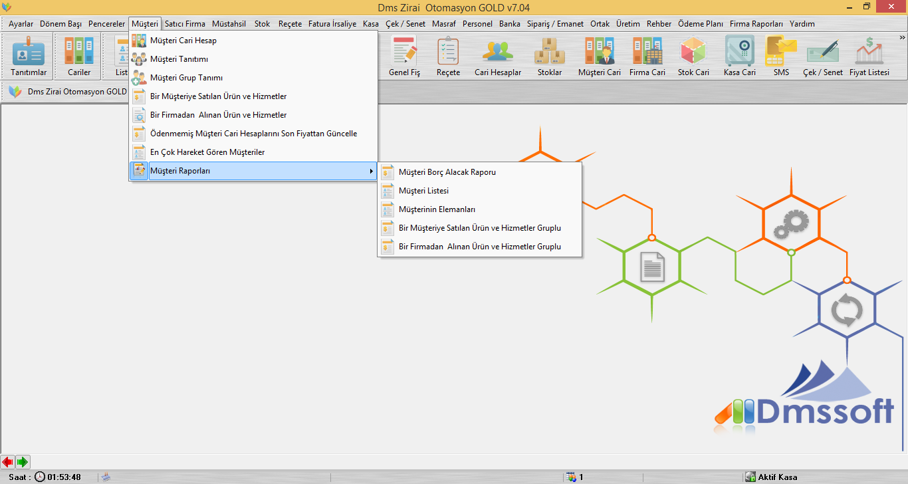The height and width of the screenshot is (484, 908).
Task: Click Aktif Kasa in status bar
Action: coord(776,477)
